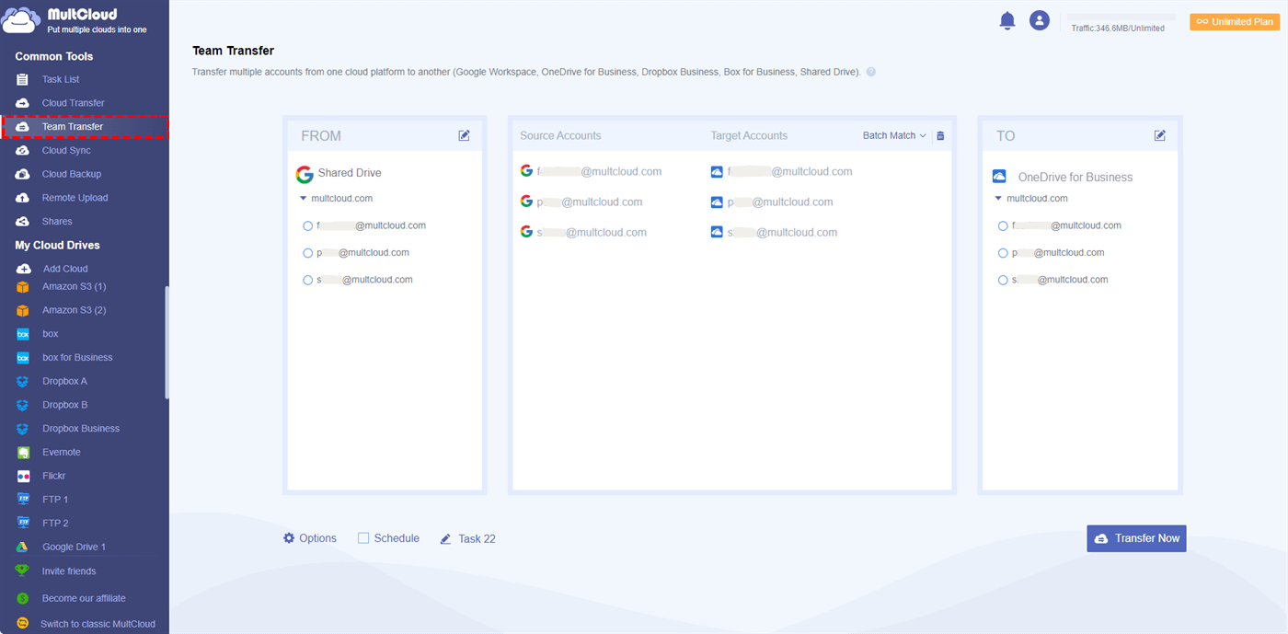Open the Invite friends link
The height and width of the screenshot is (634, 1288).
pyautogui.click(x=69, y=571)
